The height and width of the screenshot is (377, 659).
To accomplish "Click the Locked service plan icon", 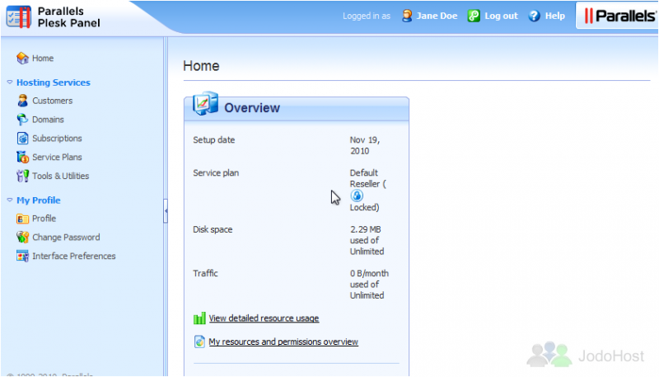I will pos(357,196).
